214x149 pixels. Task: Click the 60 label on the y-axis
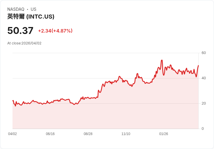[204, 53]
